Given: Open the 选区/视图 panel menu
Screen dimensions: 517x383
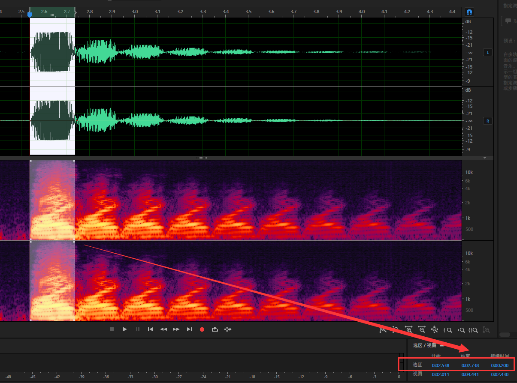Looking at the screenshot, I should pos(442,345).
